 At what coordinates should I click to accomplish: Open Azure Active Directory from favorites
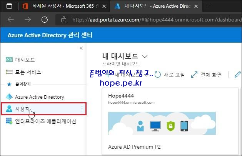pos(40,97)
